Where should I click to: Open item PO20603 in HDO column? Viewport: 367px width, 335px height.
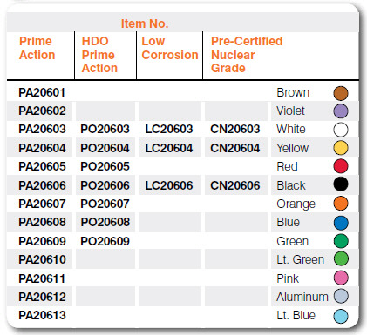pos(105,129)
